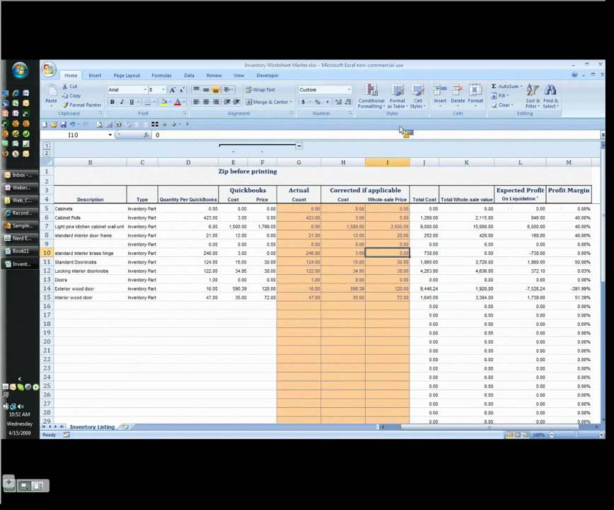Click the Wrap Text button
The image size is (614, 510).
(x=260, y=90)
